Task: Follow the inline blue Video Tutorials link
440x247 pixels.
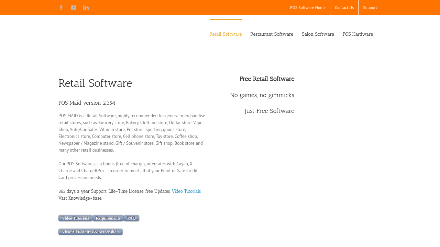Action: pyautogui.click(x=186, y=191)
